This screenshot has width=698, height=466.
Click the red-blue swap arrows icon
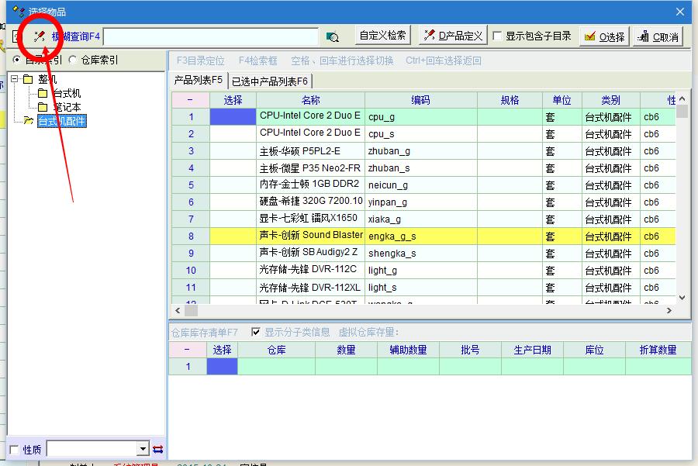[x=158, y=449]
